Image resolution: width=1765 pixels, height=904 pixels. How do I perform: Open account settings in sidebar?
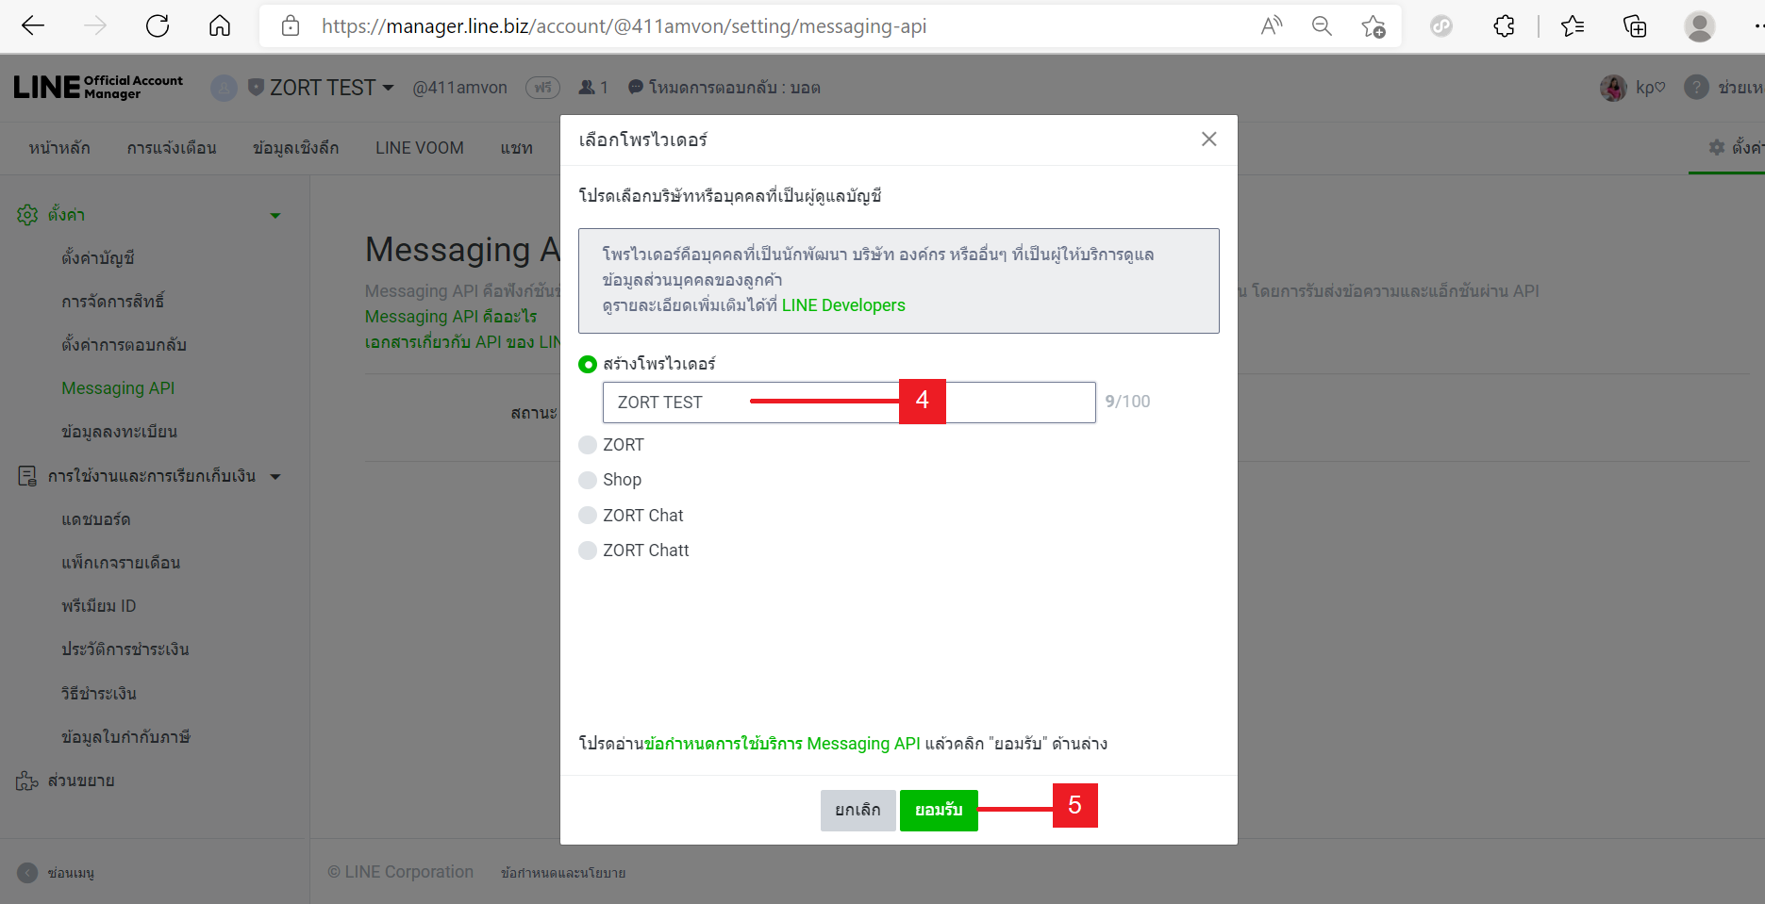click(98, 257)
